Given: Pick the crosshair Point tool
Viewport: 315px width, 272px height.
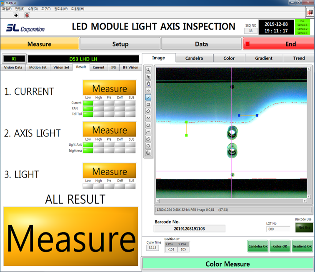Looking at the screenshot, I should click(x=148, y=90).
